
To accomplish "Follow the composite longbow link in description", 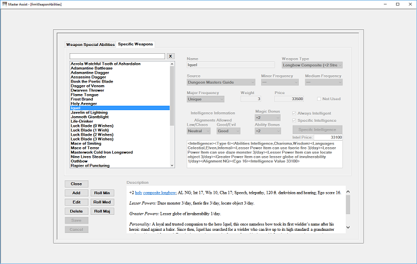I will [x=159, y=193].
